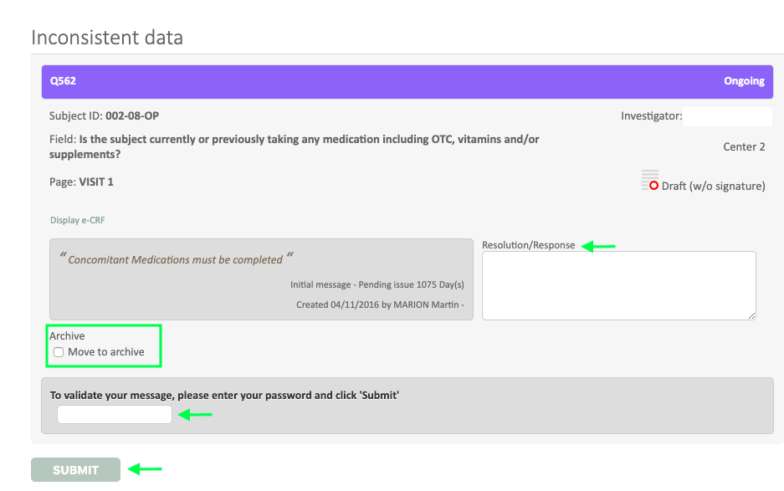Viewport: 784px width, 491px height.
Task: Select the Subject ID 002-08-OP text
Action: coord(131,116)
